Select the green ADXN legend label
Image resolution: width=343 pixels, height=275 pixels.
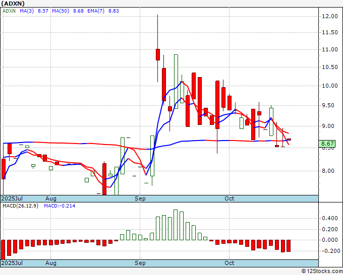pos(9,11)
